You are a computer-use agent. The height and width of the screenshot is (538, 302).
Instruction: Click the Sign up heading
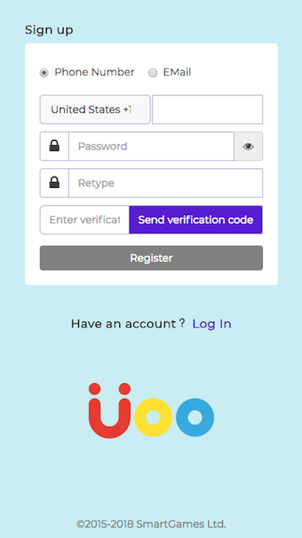[x=49, y=30]
